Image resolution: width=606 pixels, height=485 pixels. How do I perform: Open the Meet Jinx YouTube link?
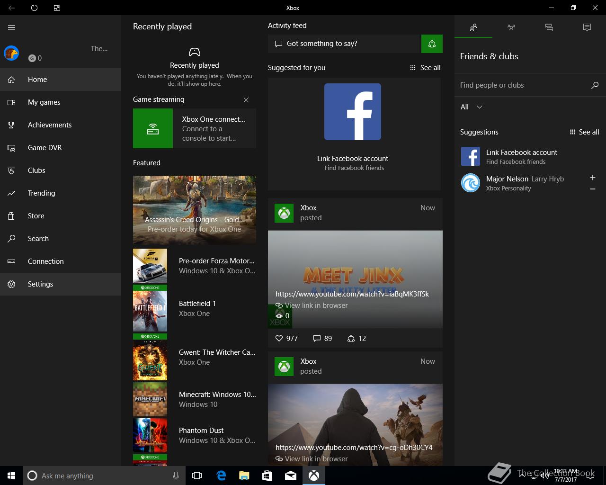coord(352,294)
